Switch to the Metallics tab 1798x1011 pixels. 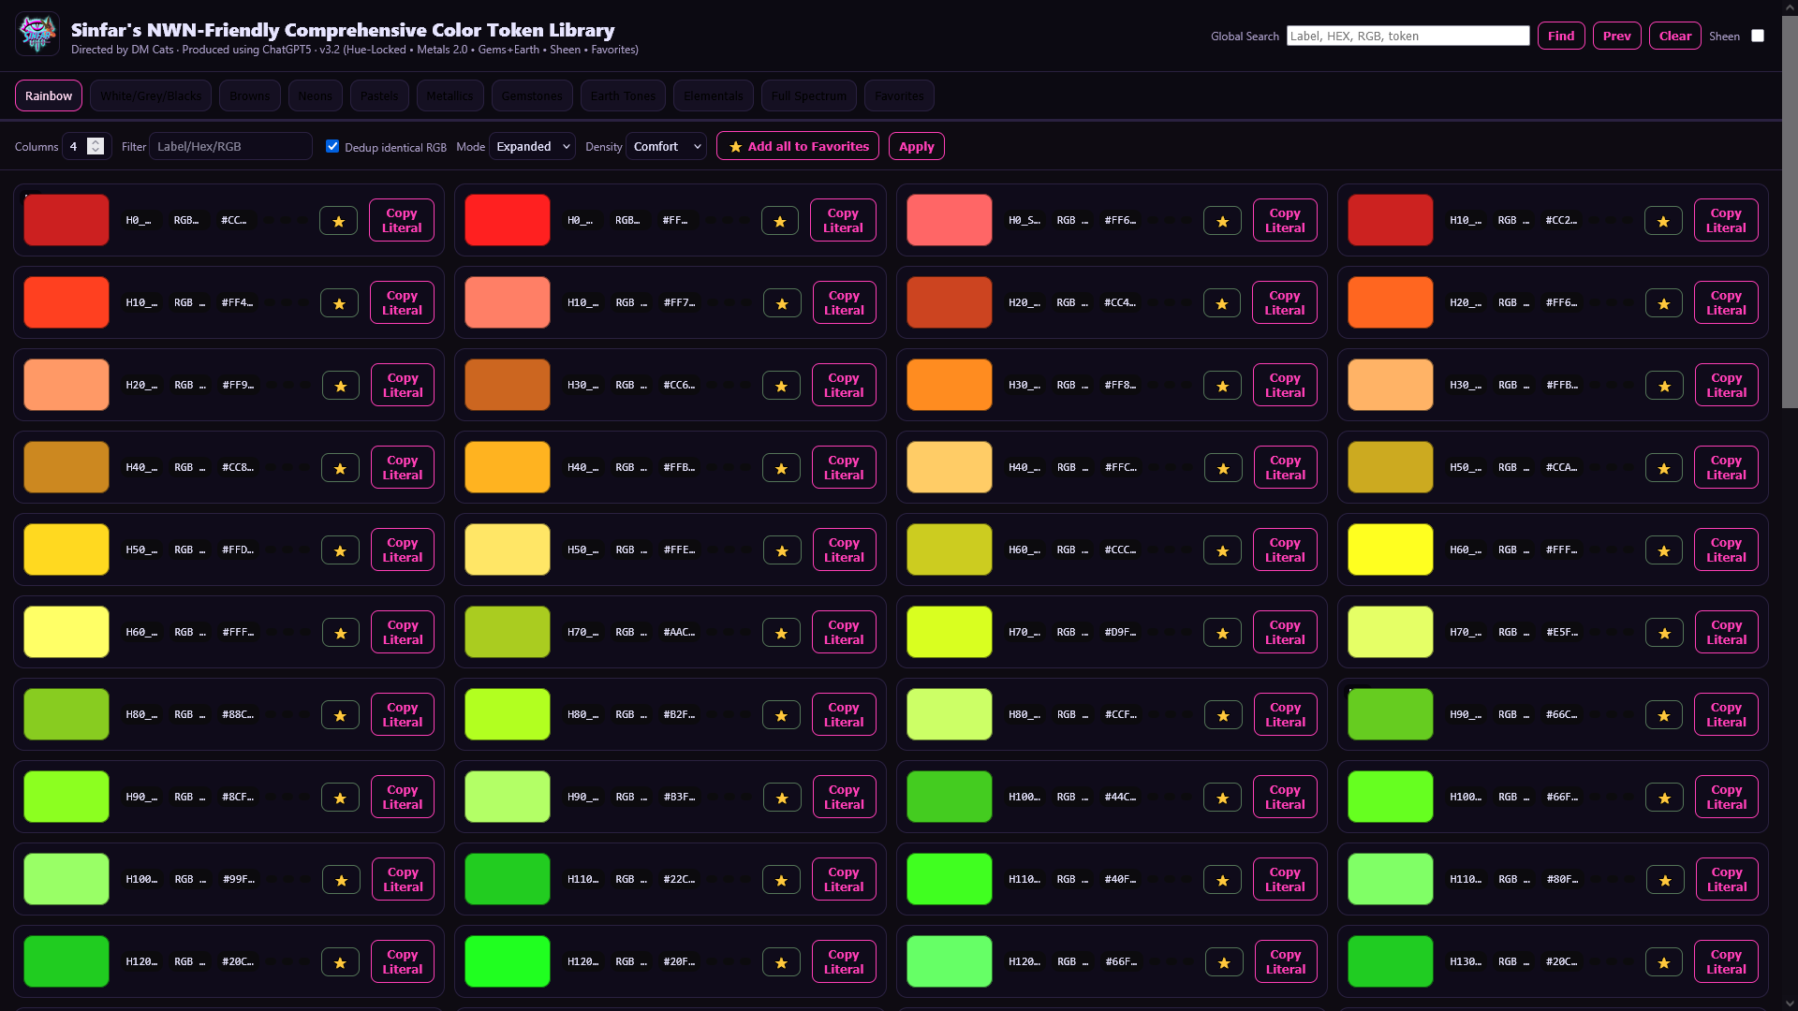449,95
